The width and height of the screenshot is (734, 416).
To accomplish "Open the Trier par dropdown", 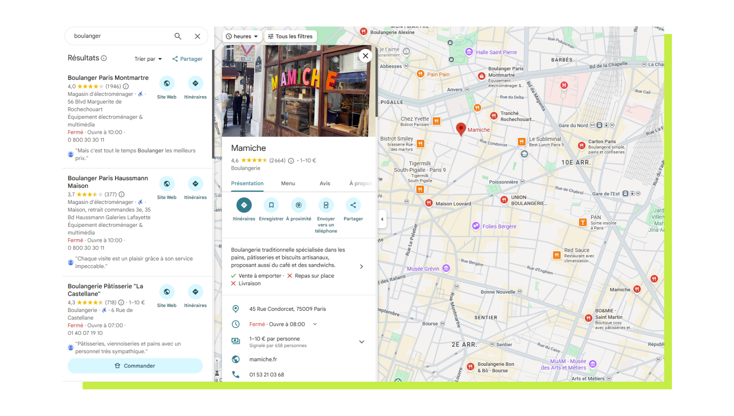I will pyautogui.click(x=148, y=59).
